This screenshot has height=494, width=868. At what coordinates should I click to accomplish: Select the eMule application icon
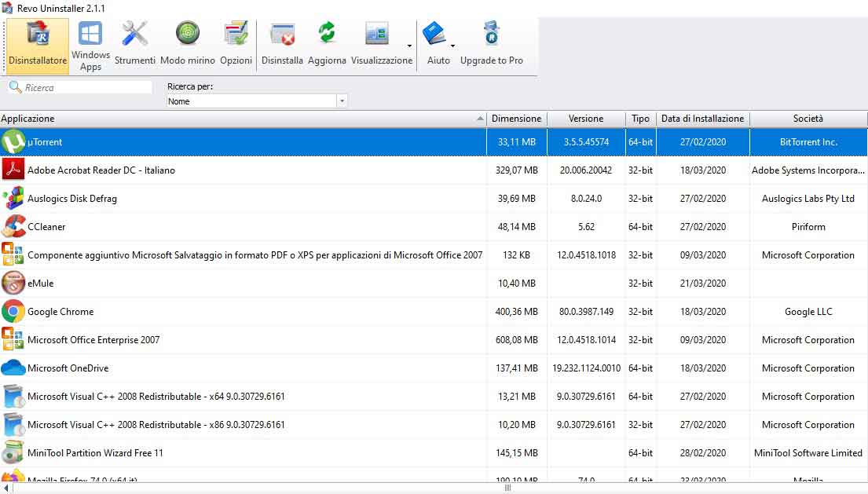pyautogui.click(x=13, y=283)
